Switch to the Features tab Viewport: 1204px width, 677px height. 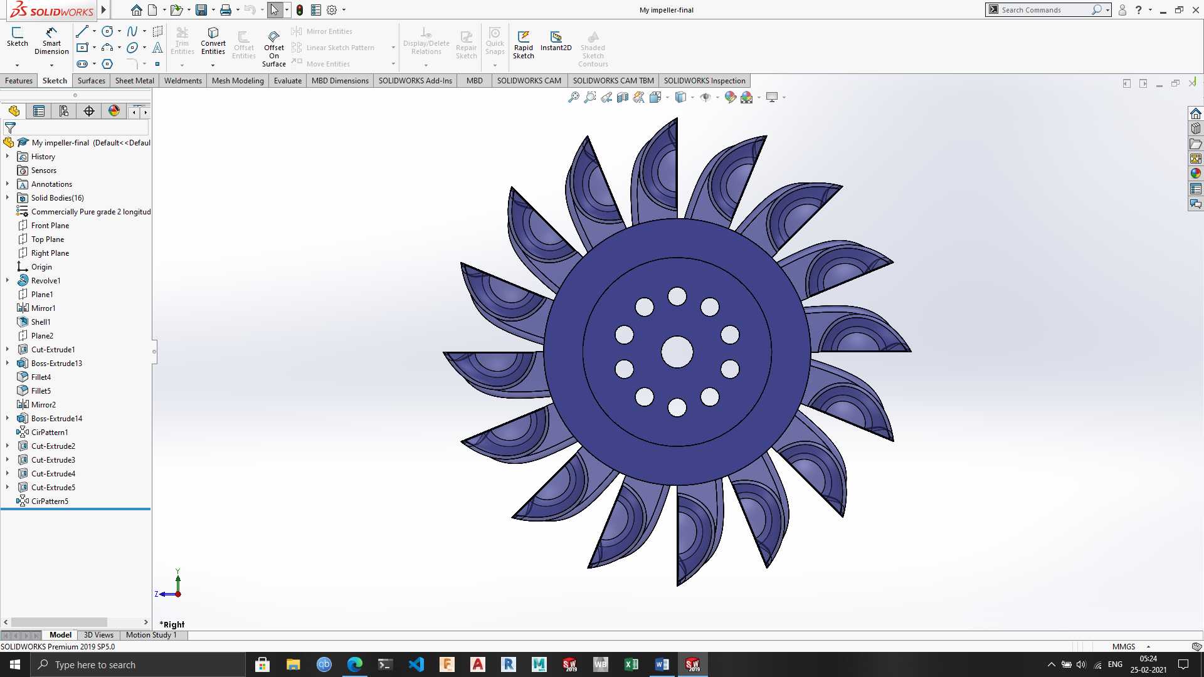click(19, 81)
